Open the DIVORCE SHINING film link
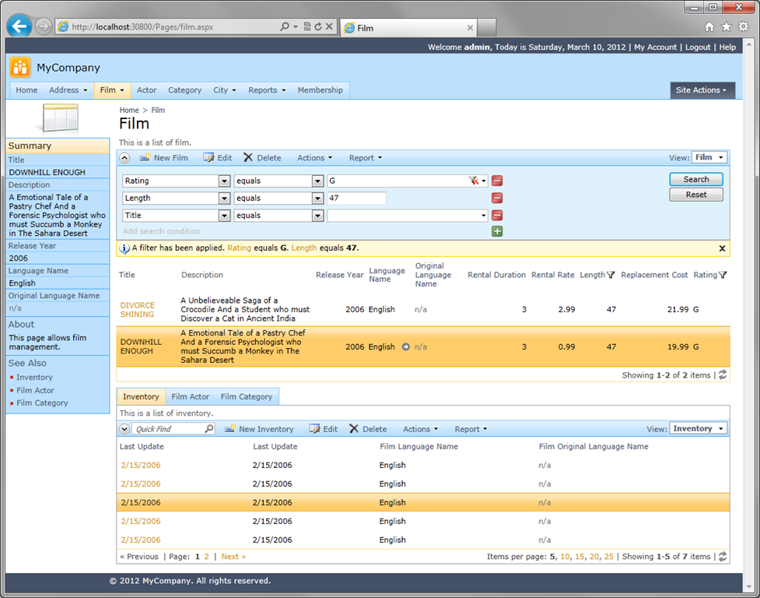This screenshot has height=598, width=760. coord(138,309)
